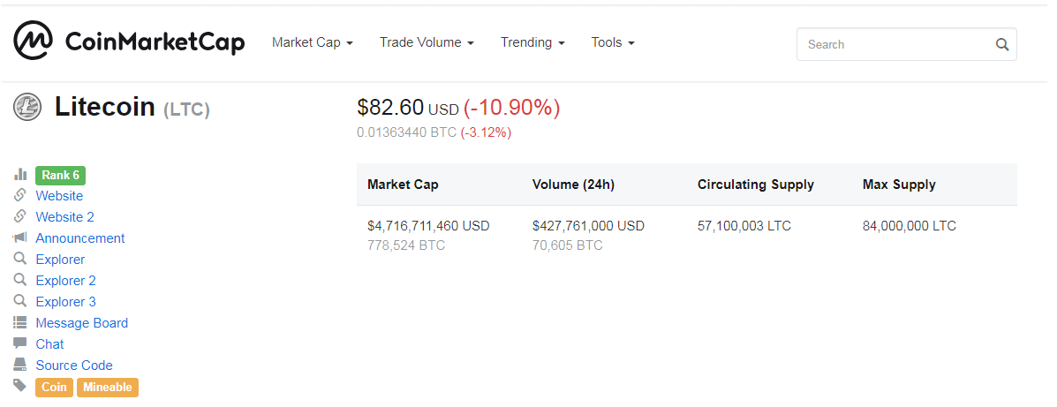Click the tag icon beside Coin badge

(x=19, y=386)
